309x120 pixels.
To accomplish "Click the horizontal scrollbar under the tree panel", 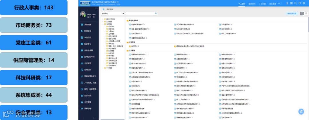I will 112,119.
